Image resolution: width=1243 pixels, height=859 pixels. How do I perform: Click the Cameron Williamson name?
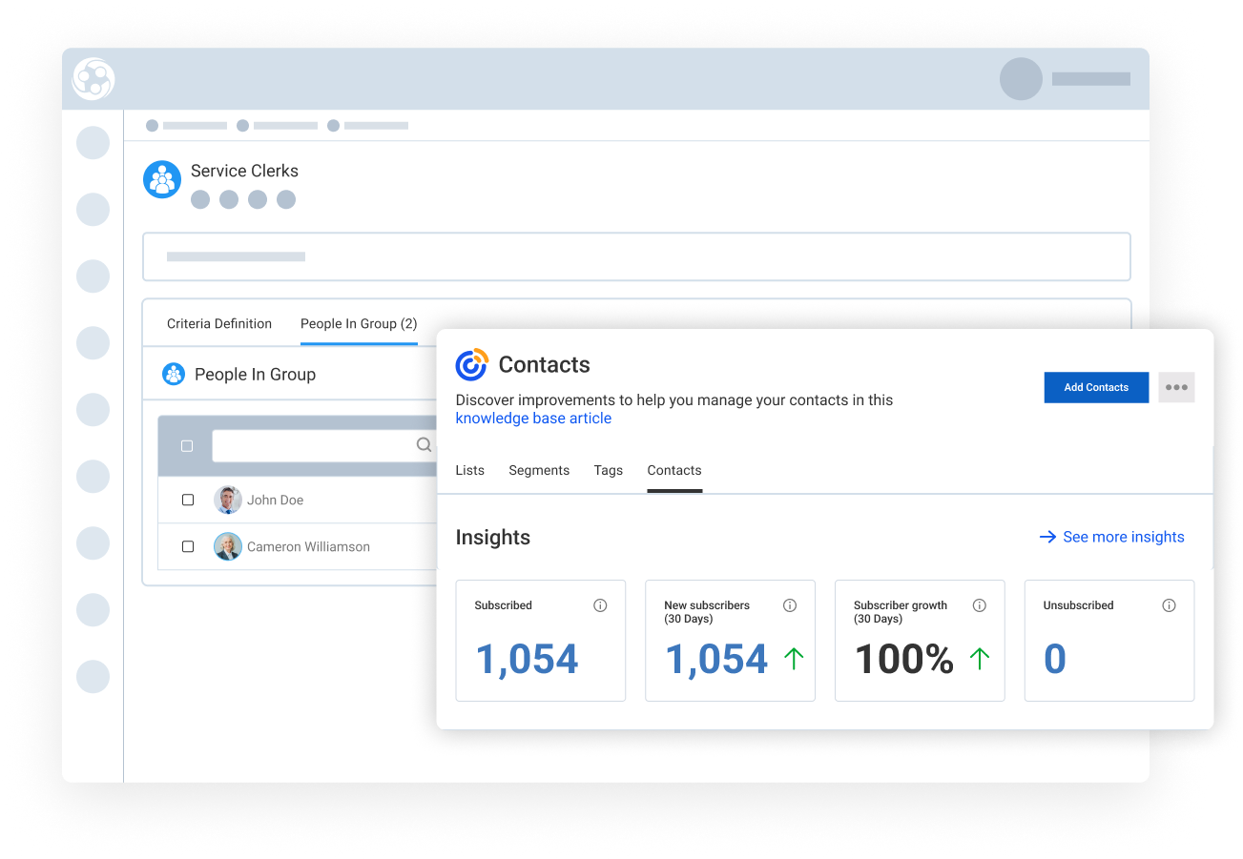[x=308, y=546]
